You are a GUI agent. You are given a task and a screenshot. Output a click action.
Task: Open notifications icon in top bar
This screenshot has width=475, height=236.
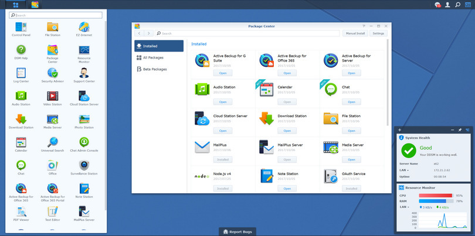pos(437,5)
